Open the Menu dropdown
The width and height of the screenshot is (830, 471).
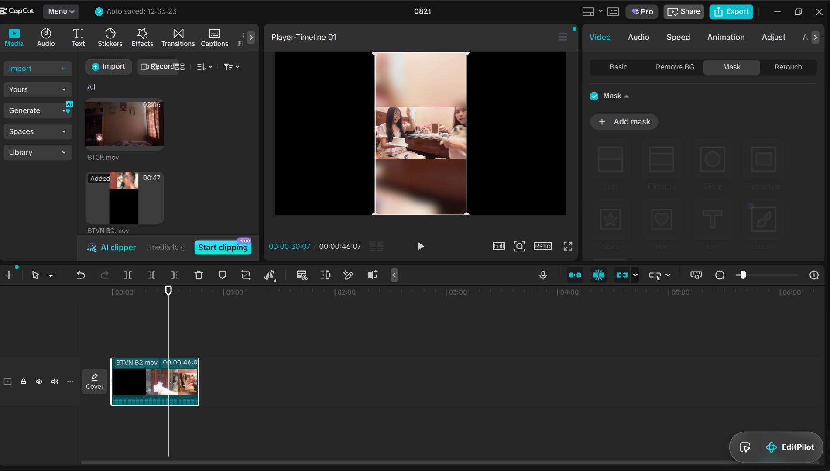click(x=61, y=11)
